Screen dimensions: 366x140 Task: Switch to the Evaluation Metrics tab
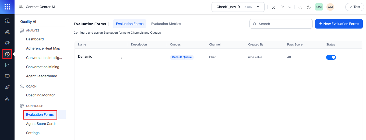[166, 24]
